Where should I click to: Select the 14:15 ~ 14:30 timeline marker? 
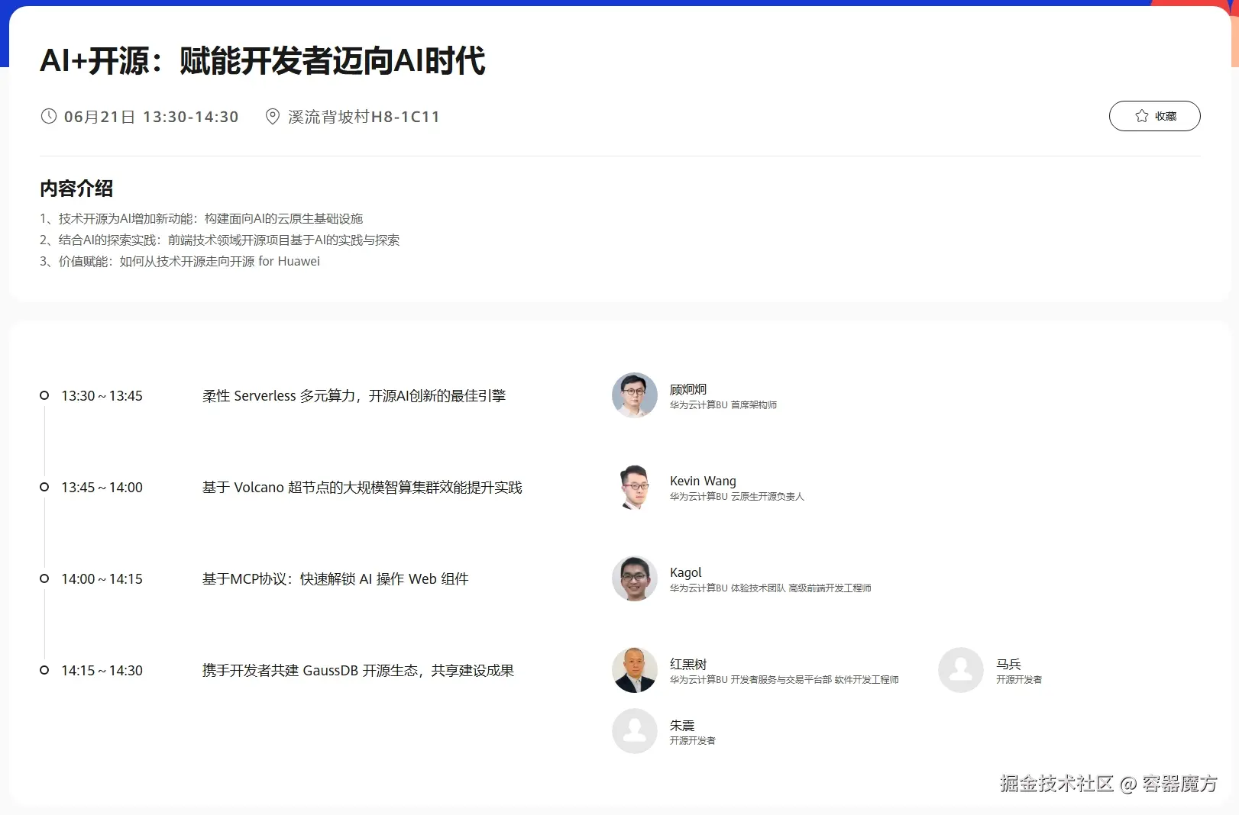44,670
